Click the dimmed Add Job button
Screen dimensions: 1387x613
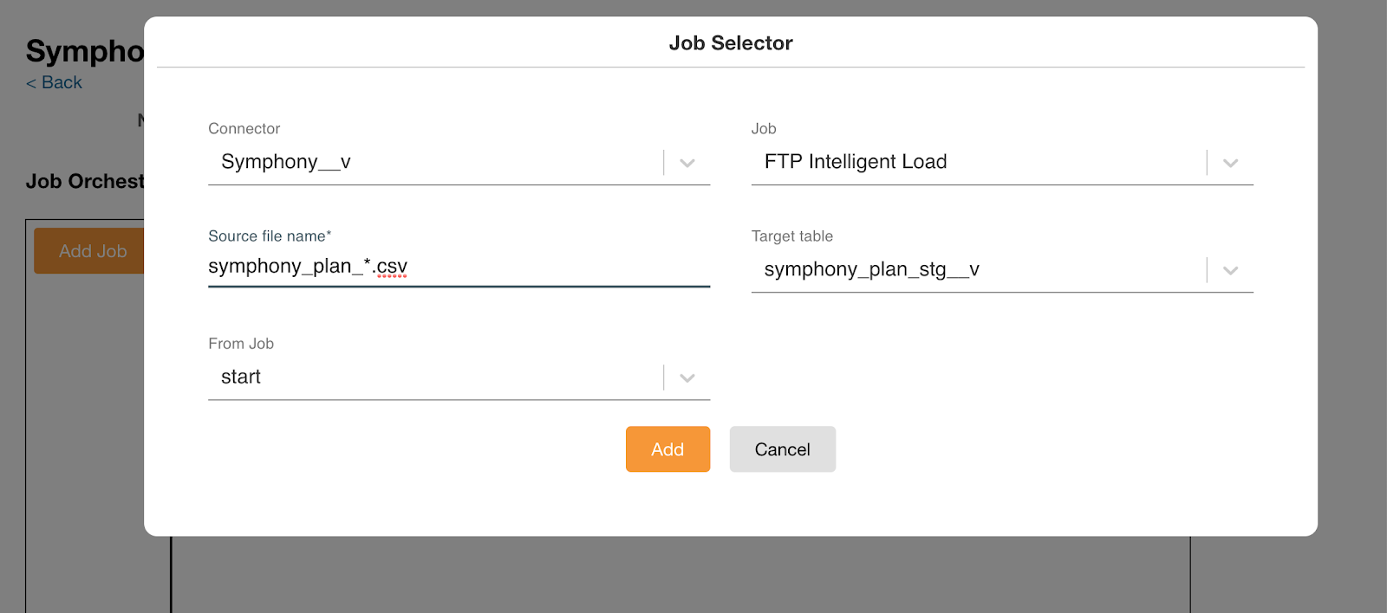(x=88, y=251)
